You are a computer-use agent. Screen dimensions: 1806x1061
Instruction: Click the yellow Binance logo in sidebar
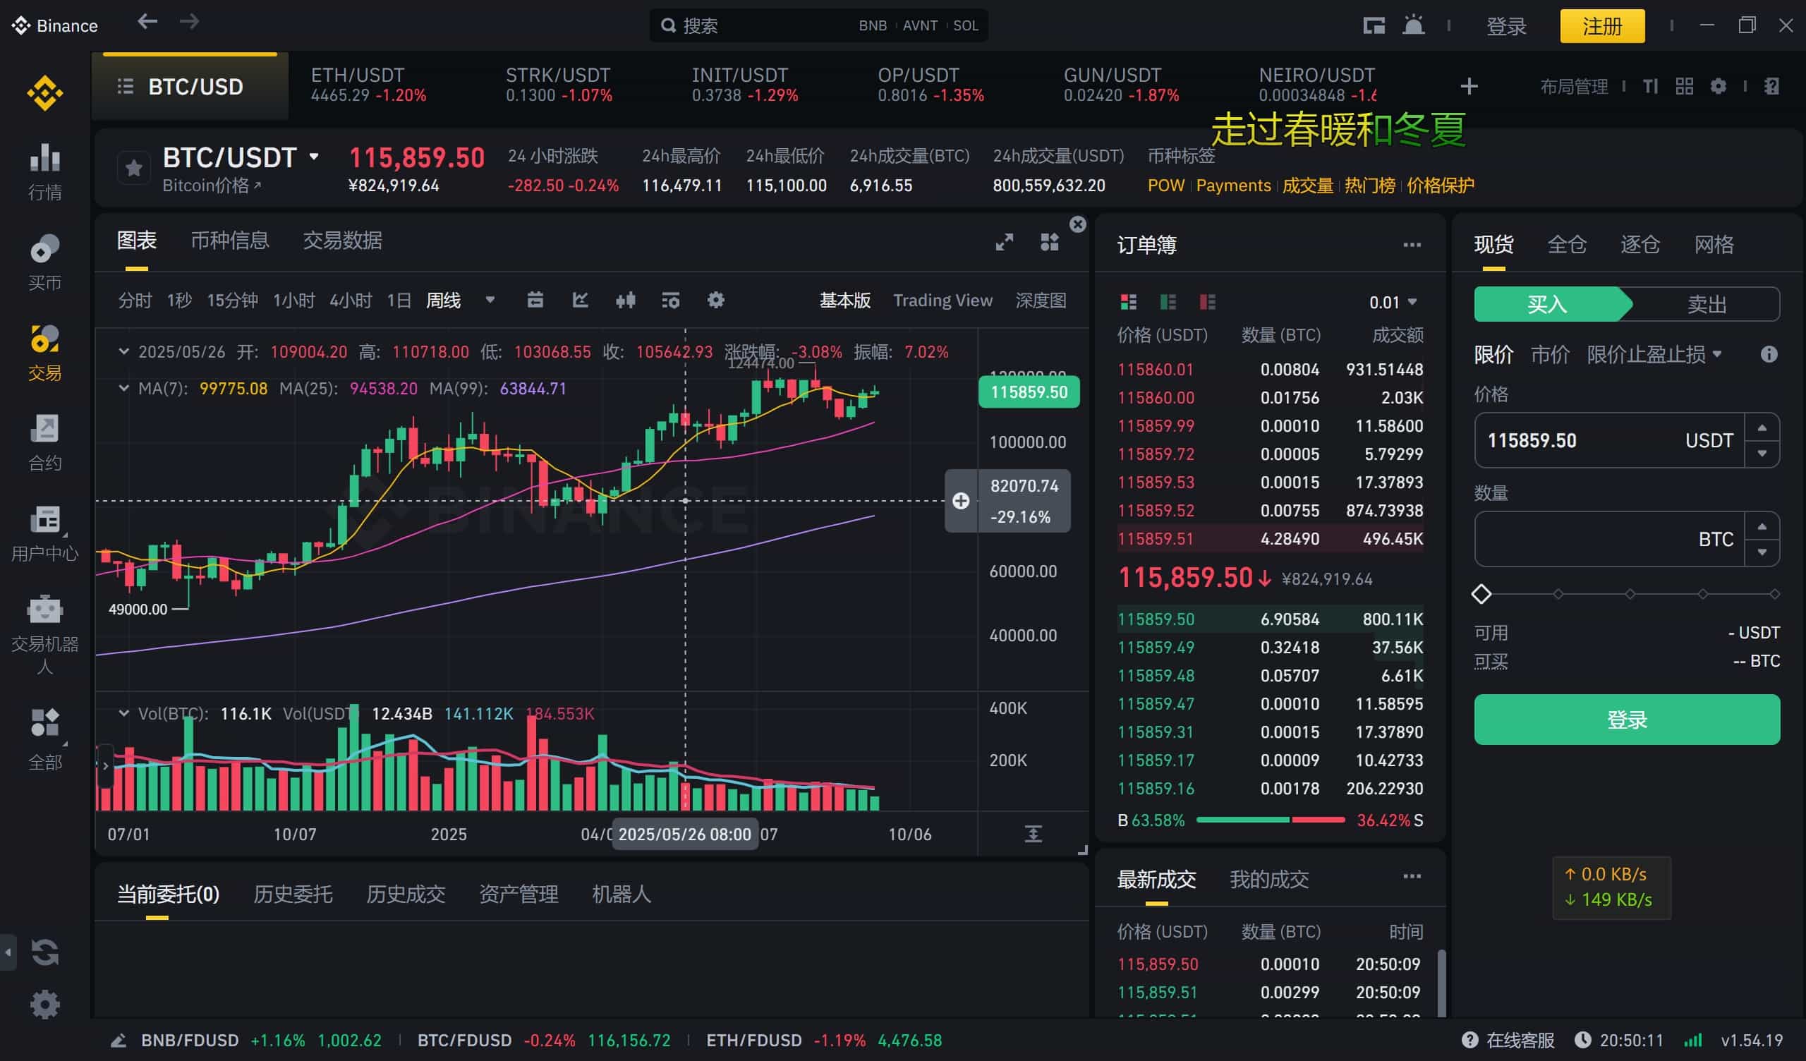(x=44, y=93)
